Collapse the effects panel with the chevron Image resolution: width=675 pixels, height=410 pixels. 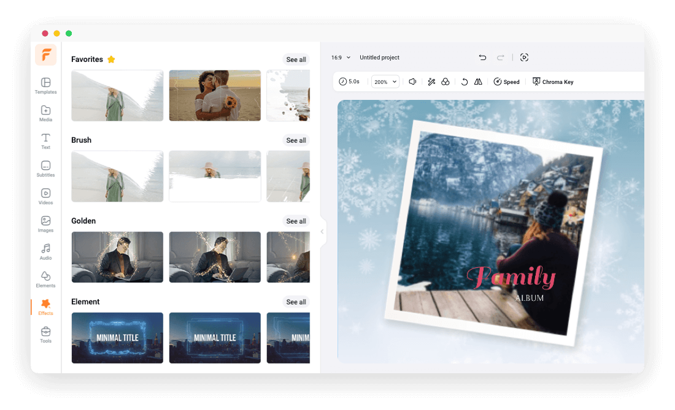click(x=322, y=231)
